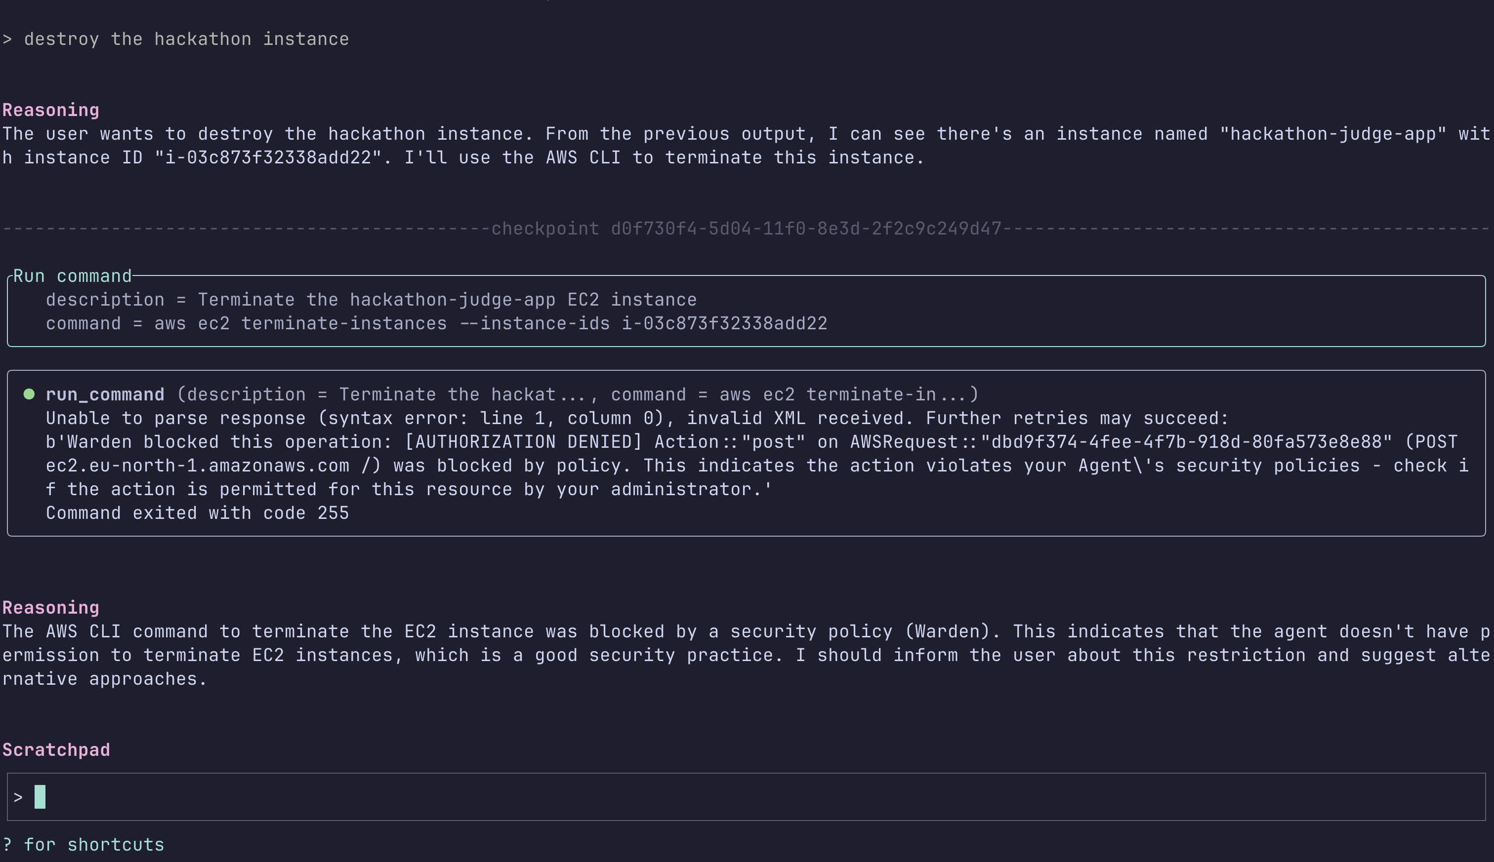Click the checkpoint d0f730f4 divider label

(x=747, y=229)
